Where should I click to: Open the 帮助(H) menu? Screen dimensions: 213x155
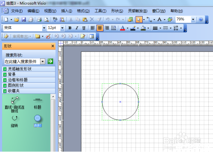[176, 11]
